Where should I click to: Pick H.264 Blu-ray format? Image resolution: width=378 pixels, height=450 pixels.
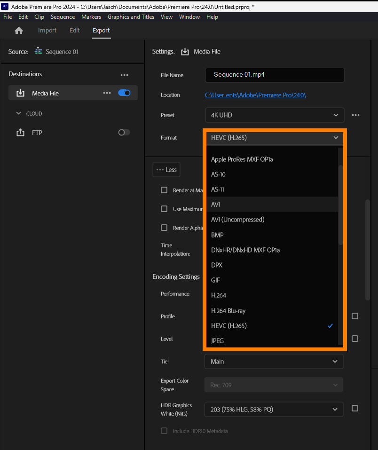[272, 310]
